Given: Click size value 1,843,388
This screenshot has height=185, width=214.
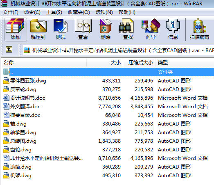Looking at the screenshot, I should [110, 141].
